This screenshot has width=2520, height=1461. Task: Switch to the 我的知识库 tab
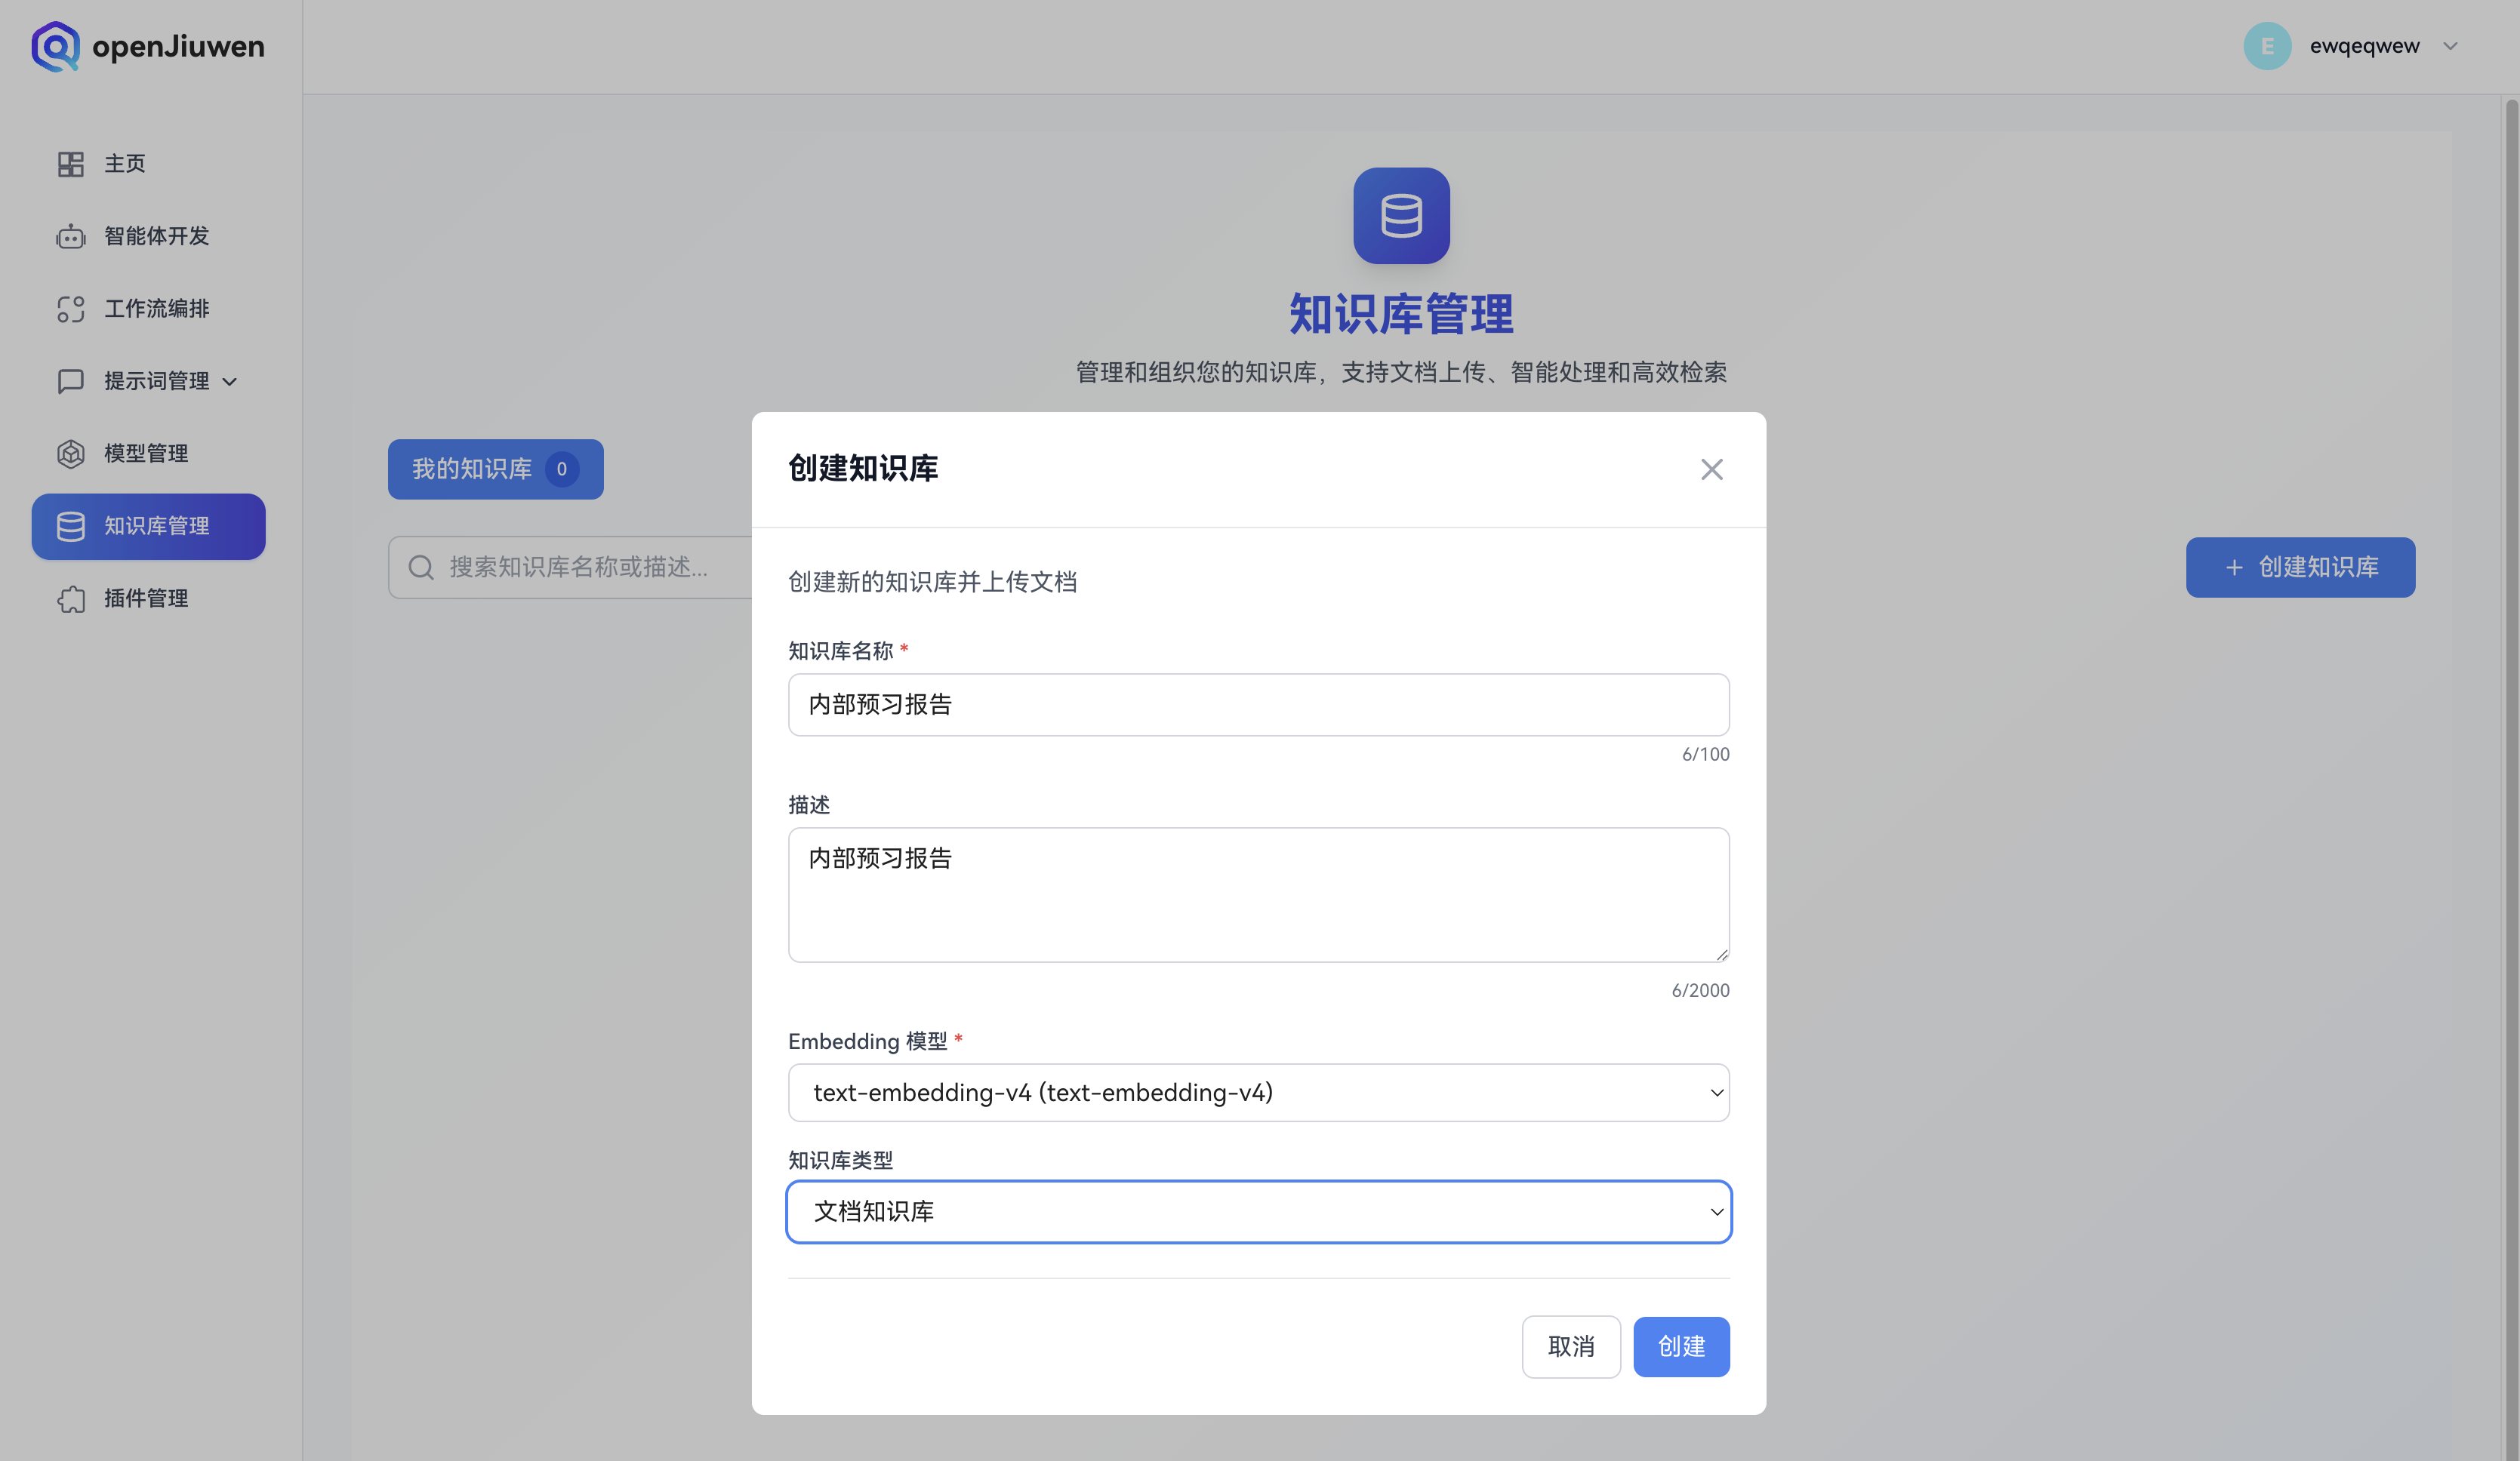(x=495, y=469)
